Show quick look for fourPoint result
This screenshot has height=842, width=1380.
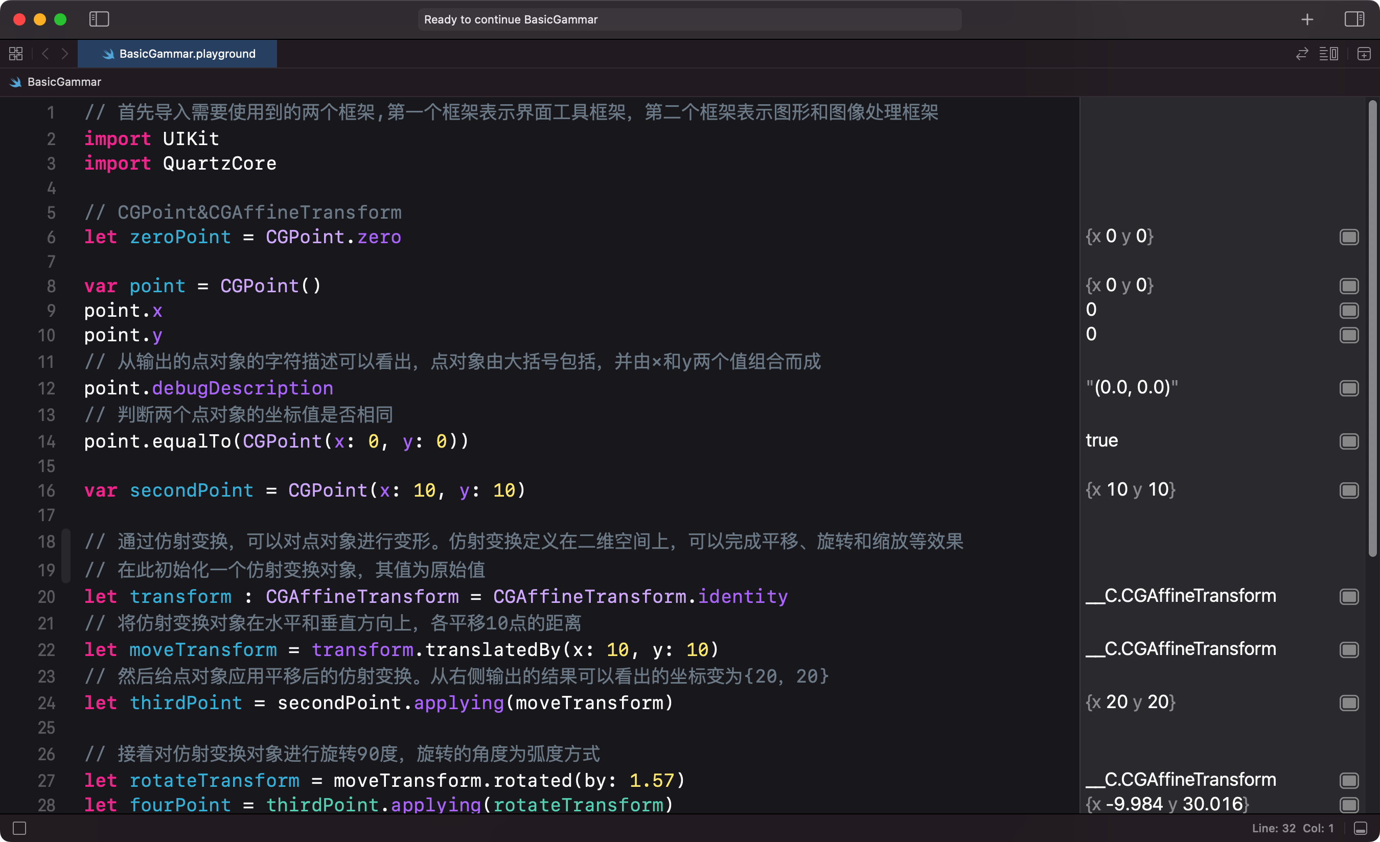(x=1349, y=805)
